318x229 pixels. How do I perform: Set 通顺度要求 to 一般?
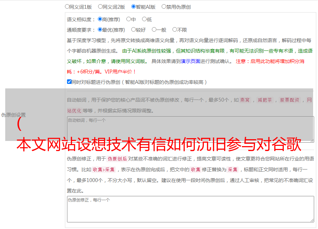[154, 30]
